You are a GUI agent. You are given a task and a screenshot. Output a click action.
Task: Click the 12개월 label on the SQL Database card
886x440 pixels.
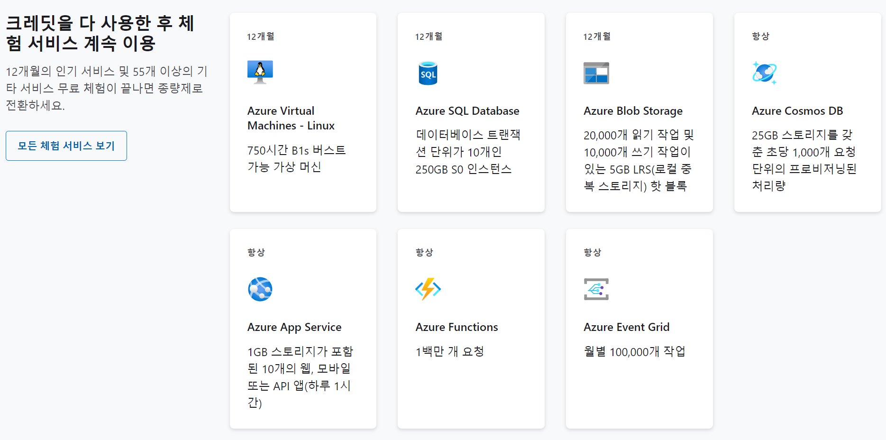(x=429, y=37)
